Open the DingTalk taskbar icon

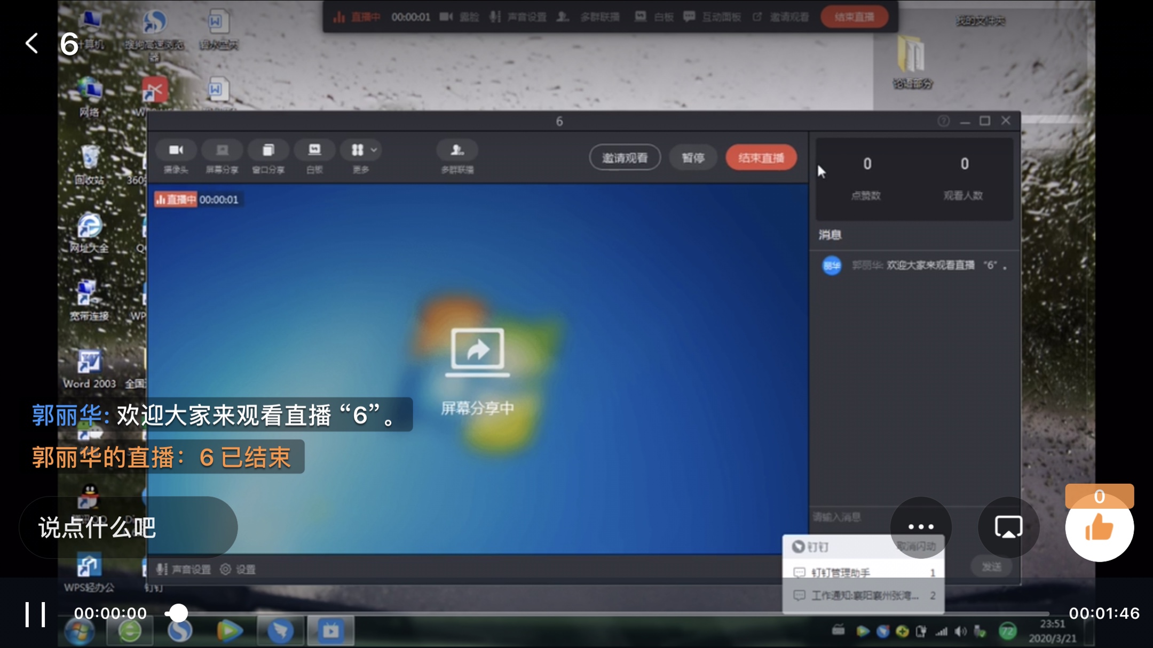280,631
